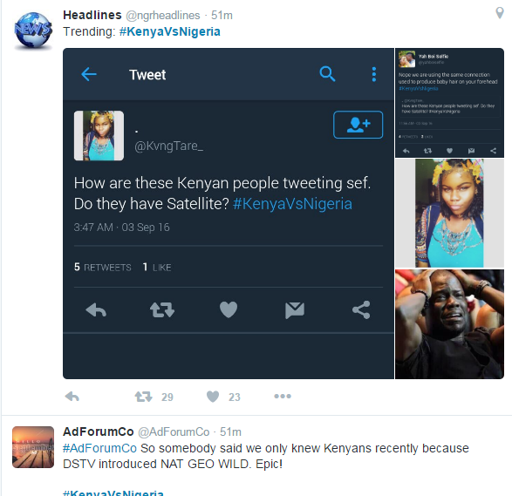Click the heart icon in embedded screenshot

[229, 309]
